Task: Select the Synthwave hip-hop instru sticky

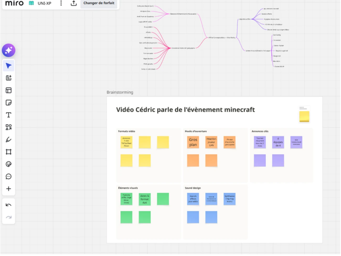Action: tap(230, 199)
